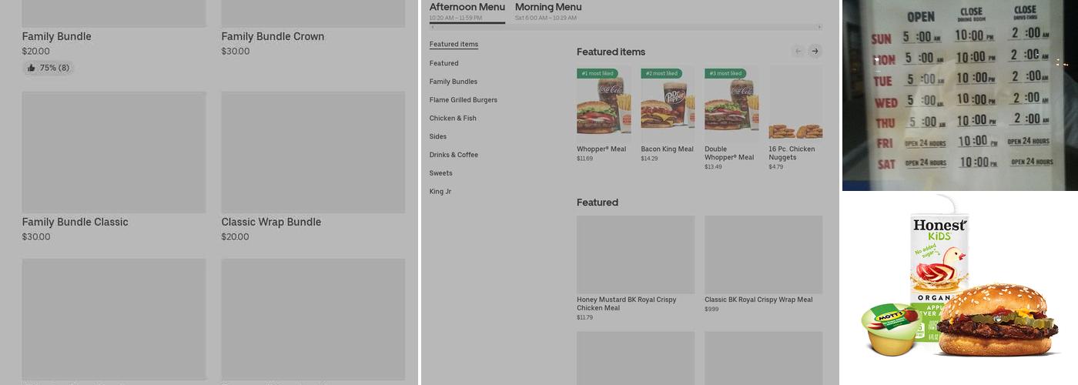Click the $9.99 Crispy Wrap Meal price
This screenshot has width=1078, height=385.
point(711,309)
